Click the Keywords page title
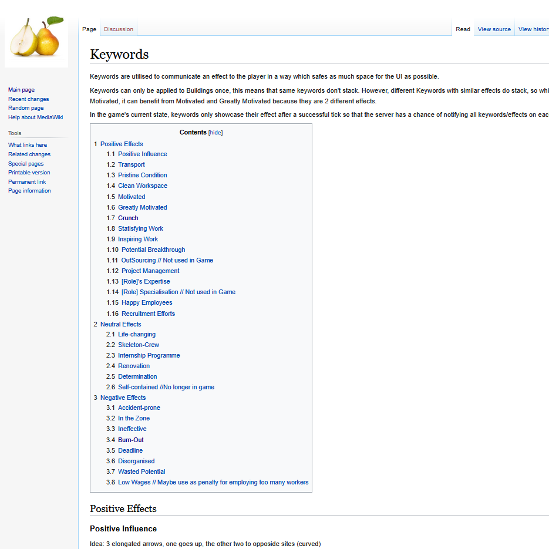This screenshot has width=549, height=549. tap(119, 54)
